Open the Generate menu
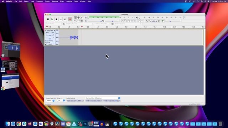This screenshot has height=128, width=228. (55, 1)
